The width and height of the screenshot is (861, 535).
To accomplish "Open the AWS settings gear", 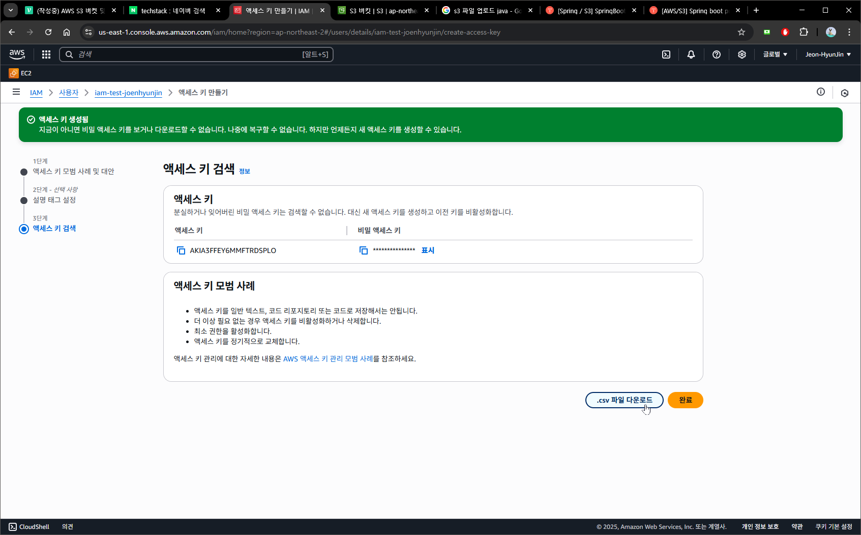I will [742, 54].
